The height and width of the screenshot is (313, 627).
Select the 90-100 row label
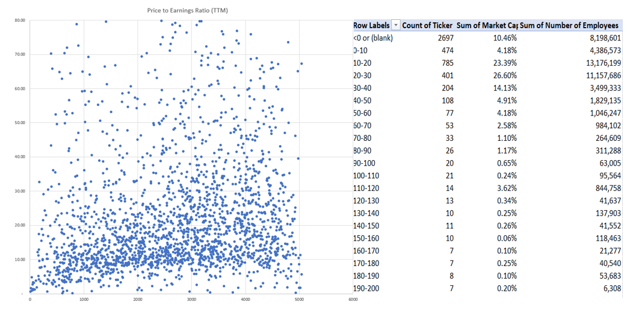365,163
